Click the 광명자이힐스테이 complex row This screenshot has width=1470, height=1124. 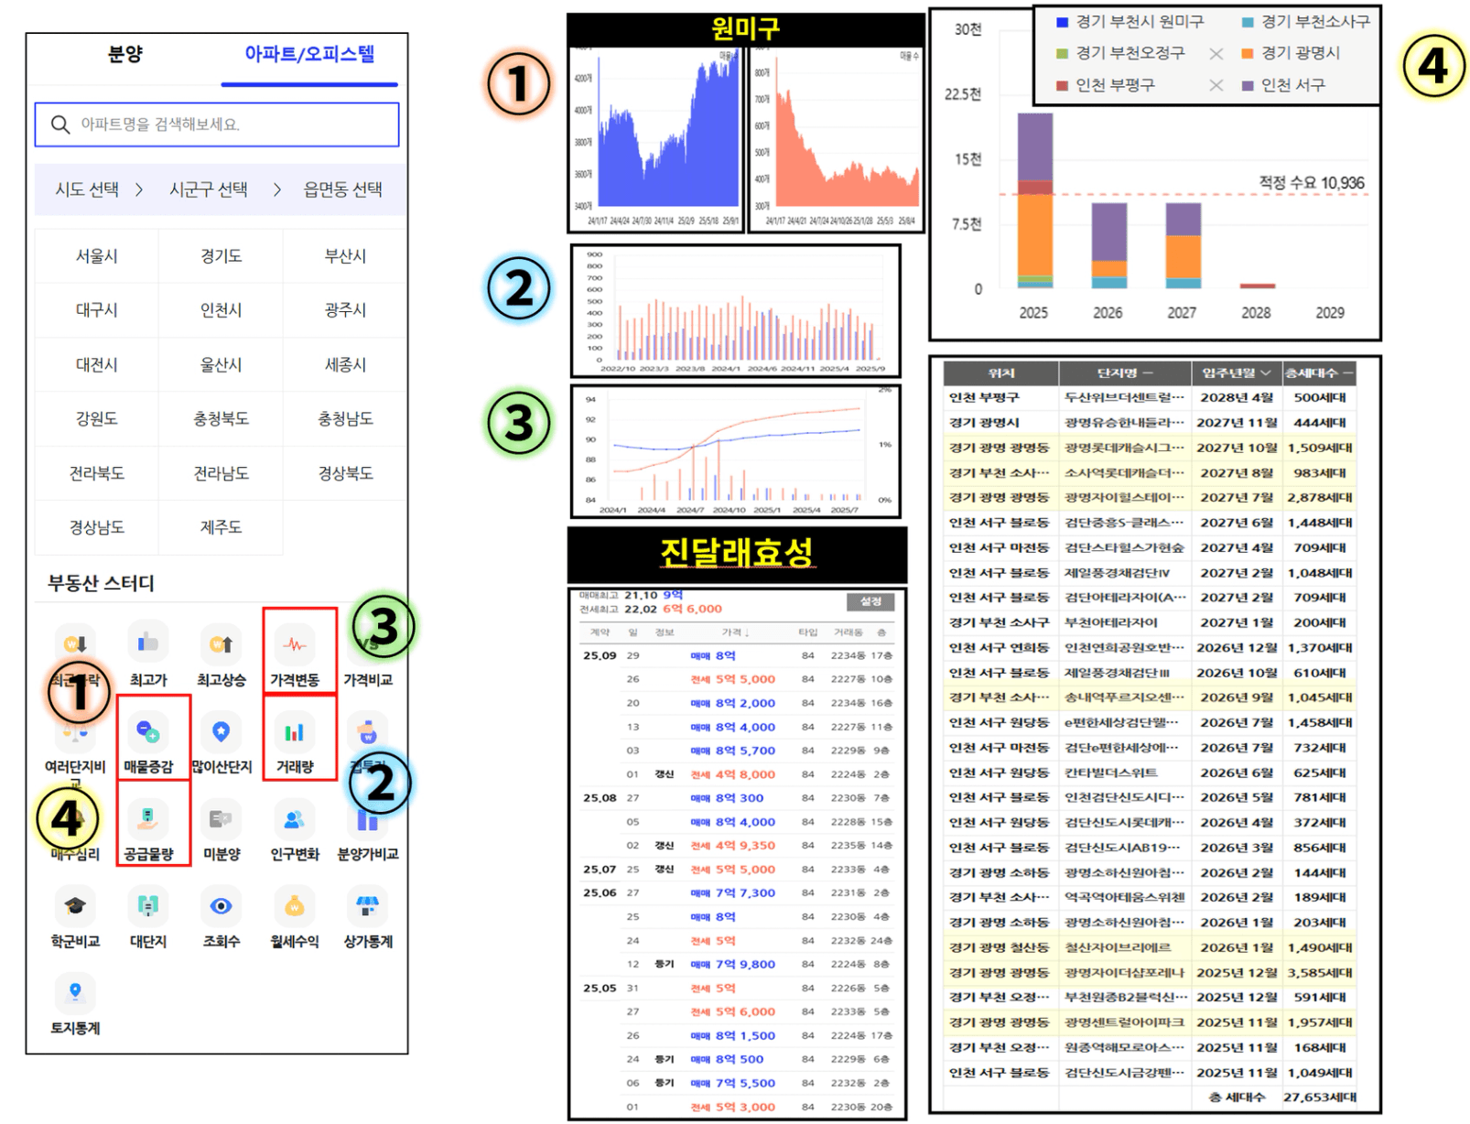(x=1150, y=497)
